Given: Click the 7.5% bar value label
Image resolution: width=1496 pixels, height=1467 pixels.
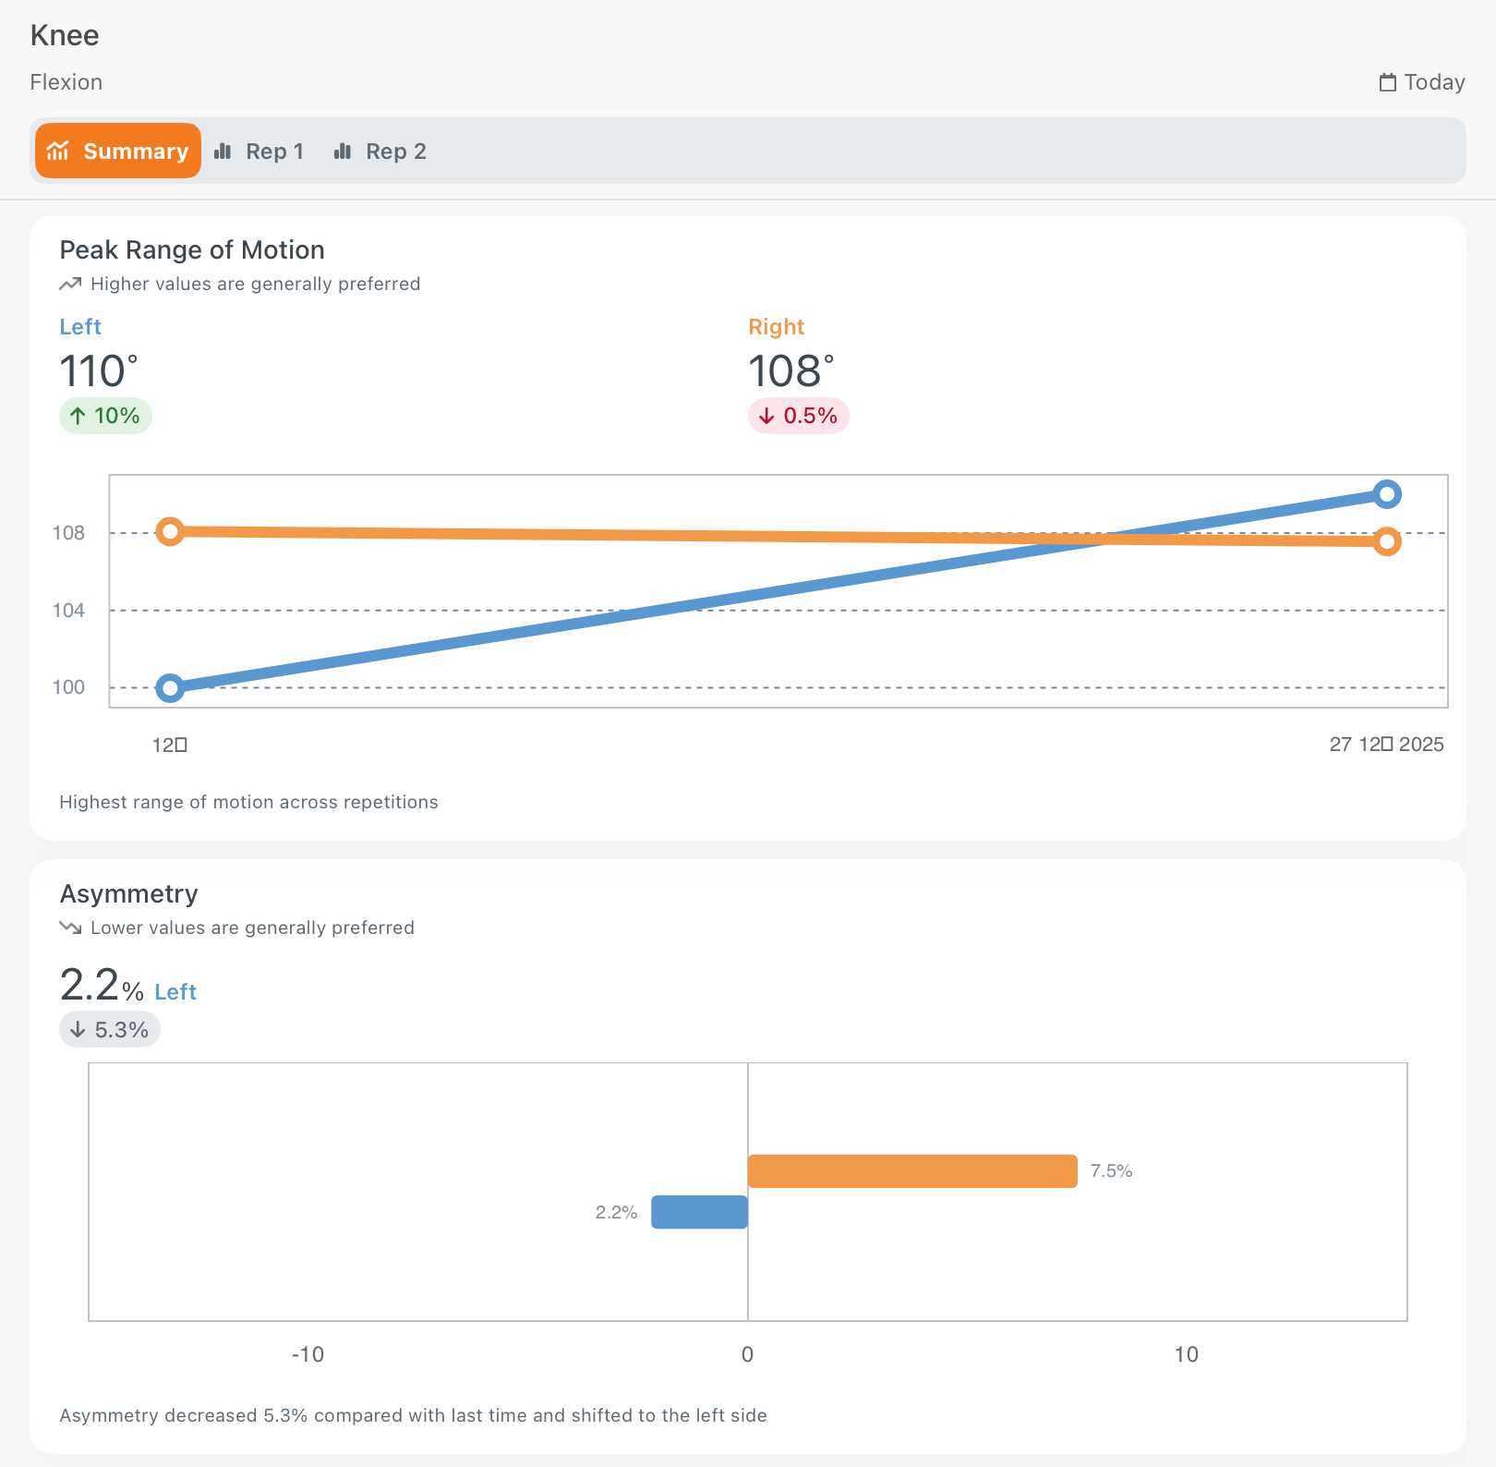Looking at the screenshot, I should click(x=1111, y=1171).
